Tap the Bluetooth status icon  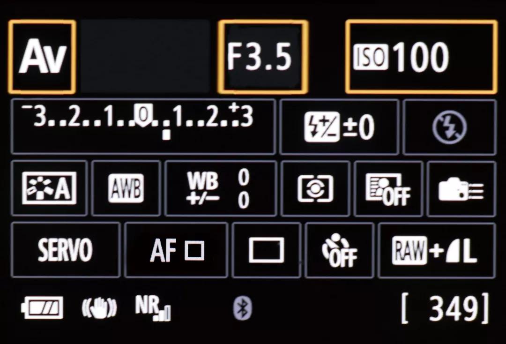pos(243,308)
